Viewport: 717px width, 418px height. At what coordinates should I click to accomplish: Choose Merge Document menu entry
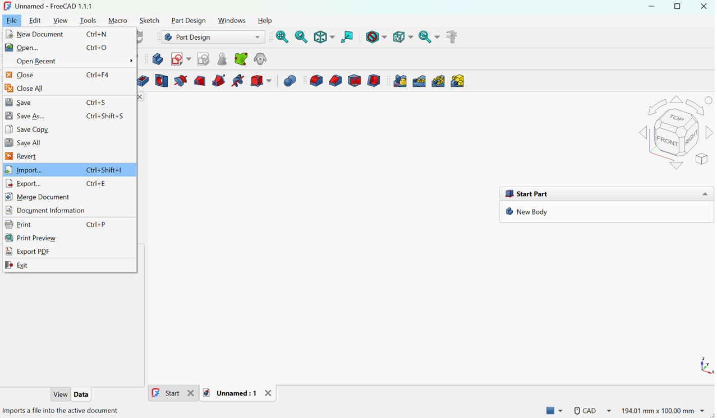point(70,197)
